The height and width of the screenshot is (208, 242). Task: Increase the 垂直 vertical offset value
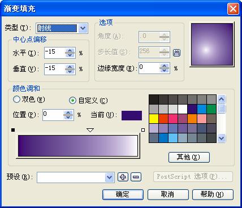click(70, 67)
